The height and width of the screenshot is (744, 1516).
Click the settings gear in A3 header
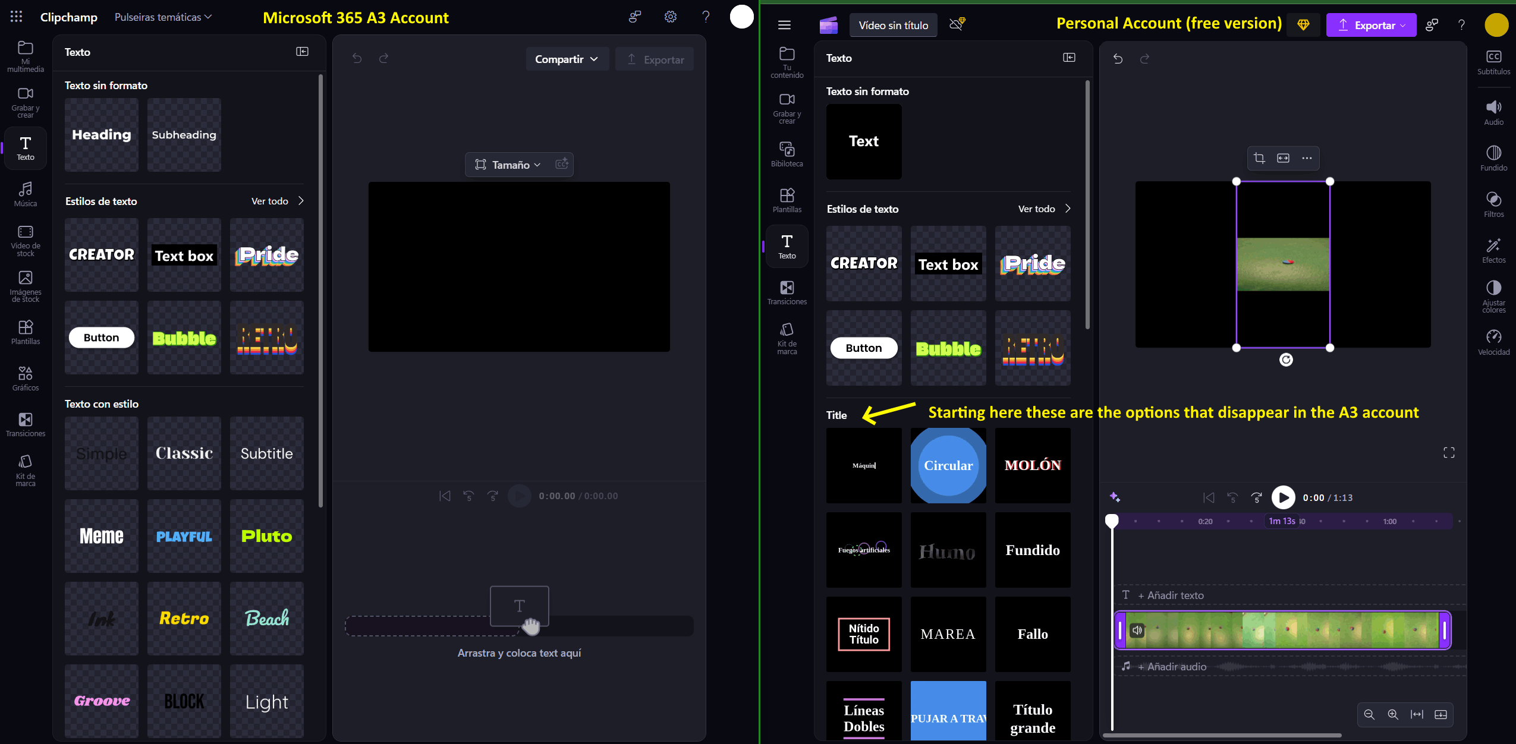(x=671, y=17)
